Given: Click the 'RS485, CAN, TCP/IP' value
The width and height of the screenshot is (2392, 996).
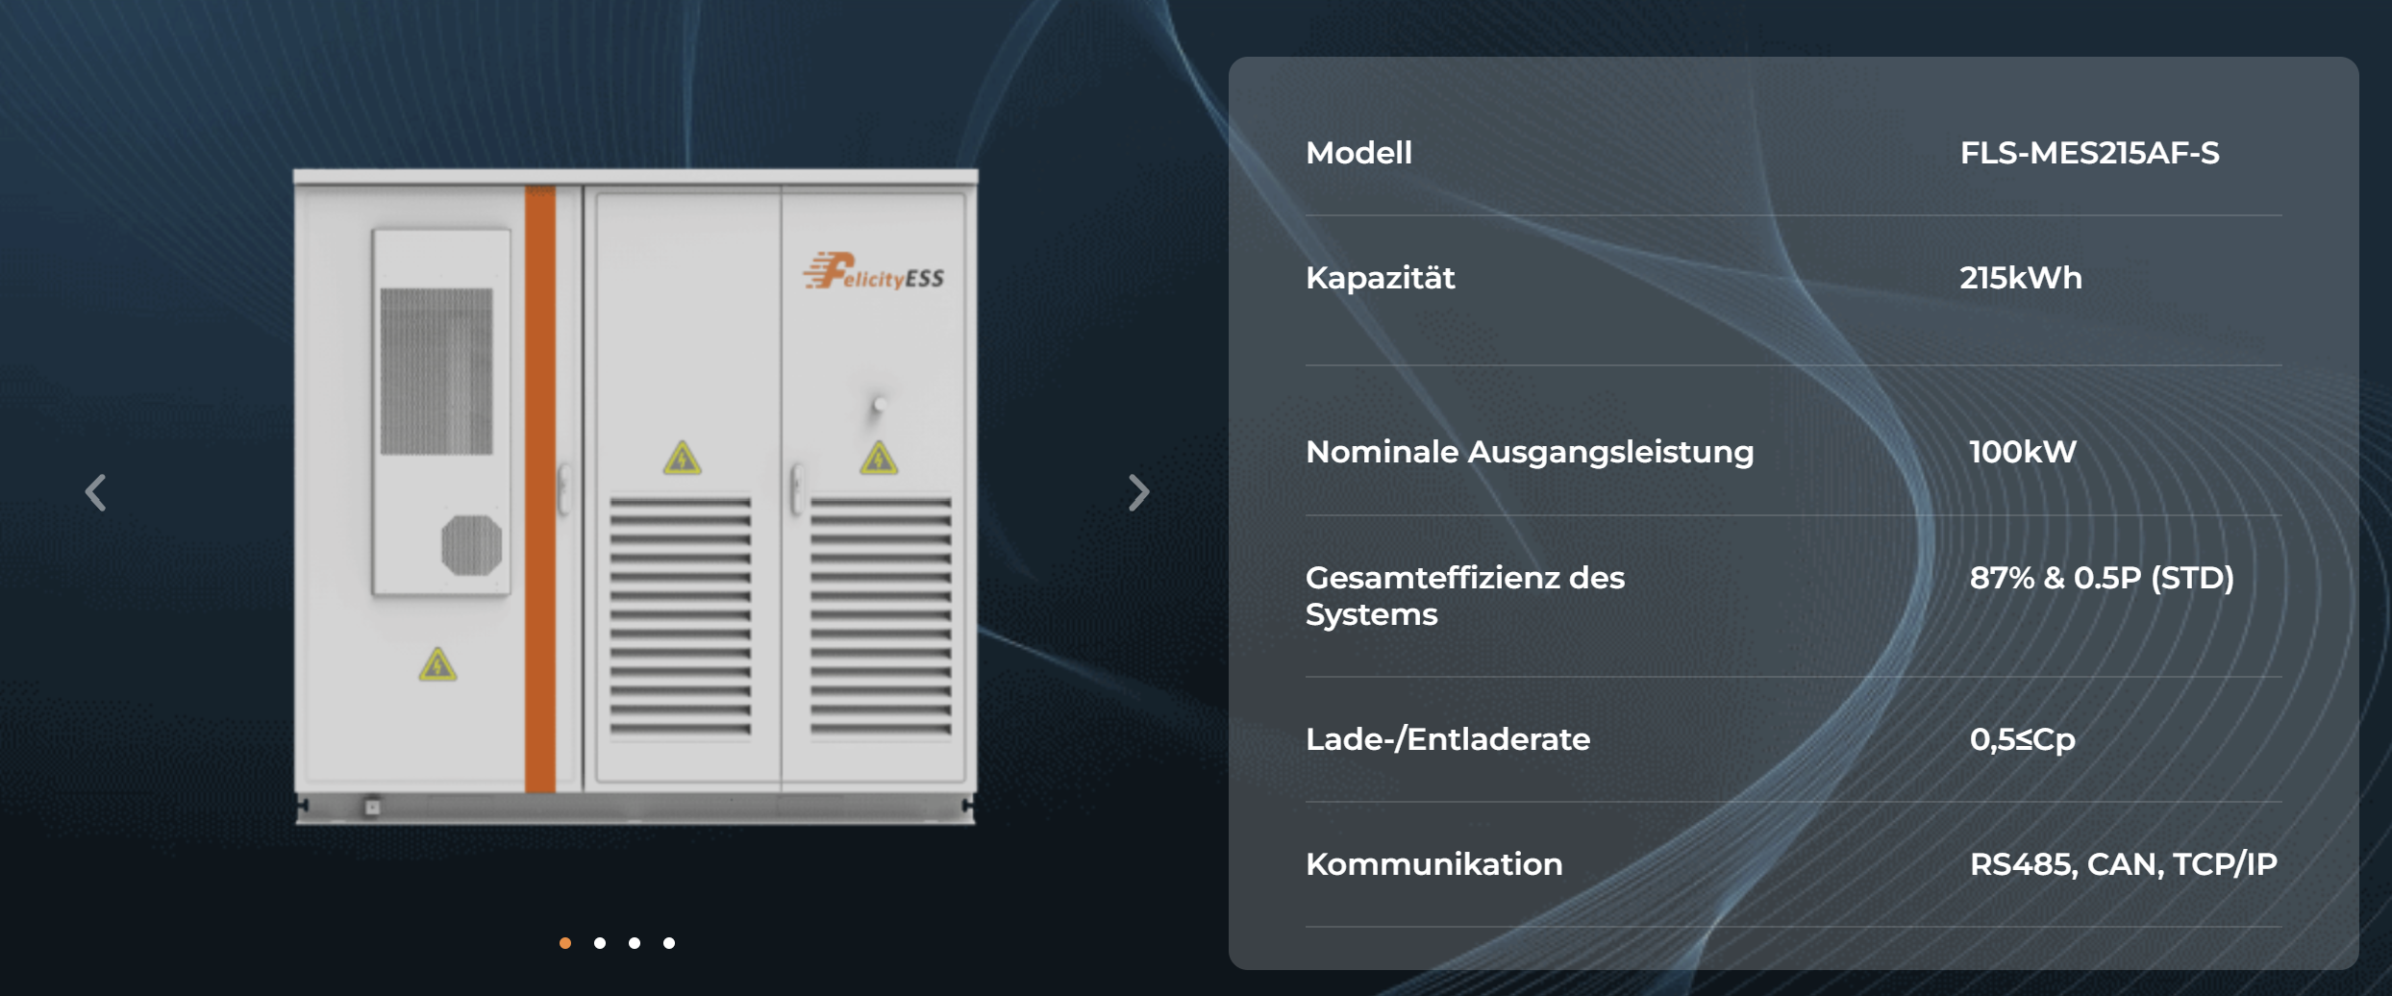Looking at the screenshot, I should point(2123,864).
